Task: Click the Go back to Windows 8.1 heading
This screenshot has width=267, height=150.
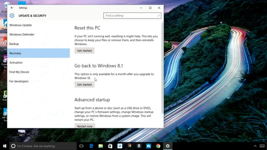Action: click(x=99, y=66)
